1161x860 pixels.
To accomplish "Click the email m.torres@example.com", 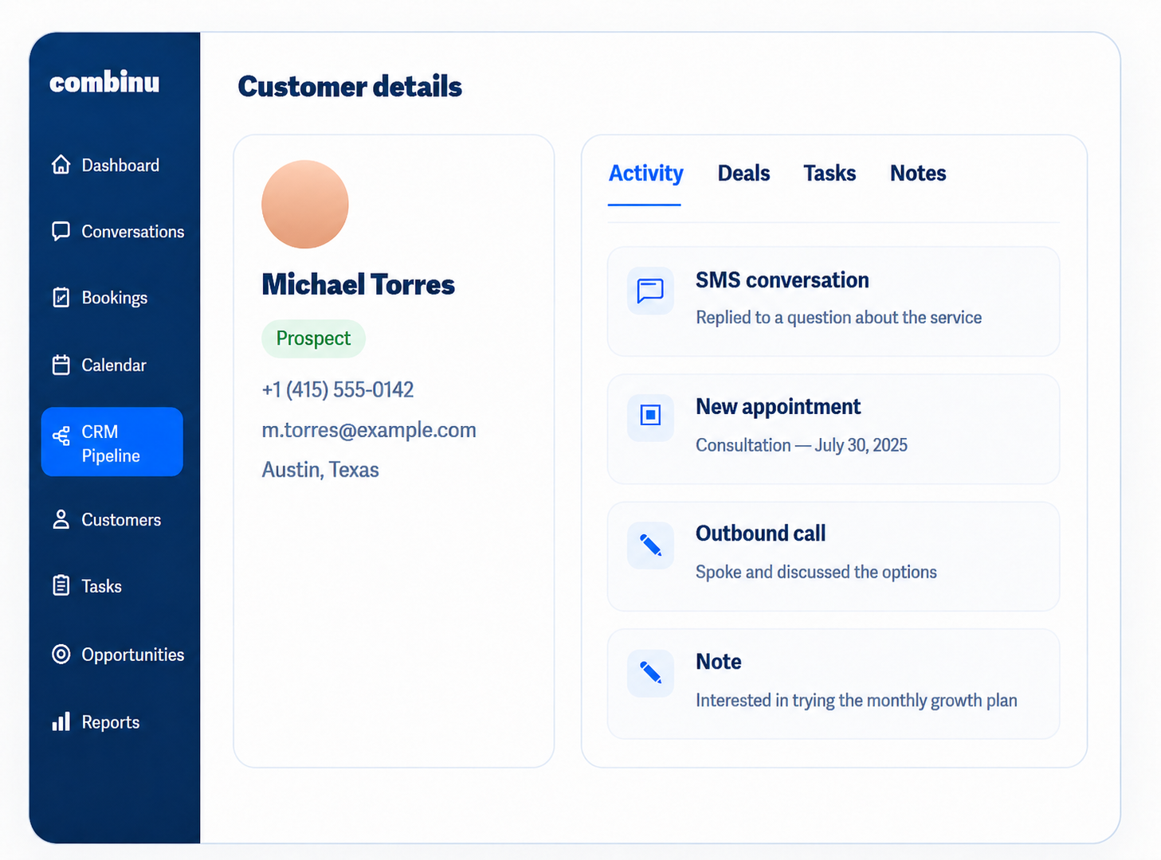I will point(369,430).
